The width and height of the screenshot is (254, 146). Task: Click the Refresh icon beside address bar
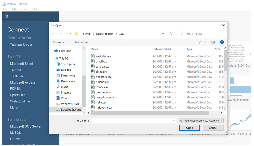pos(171,34)
